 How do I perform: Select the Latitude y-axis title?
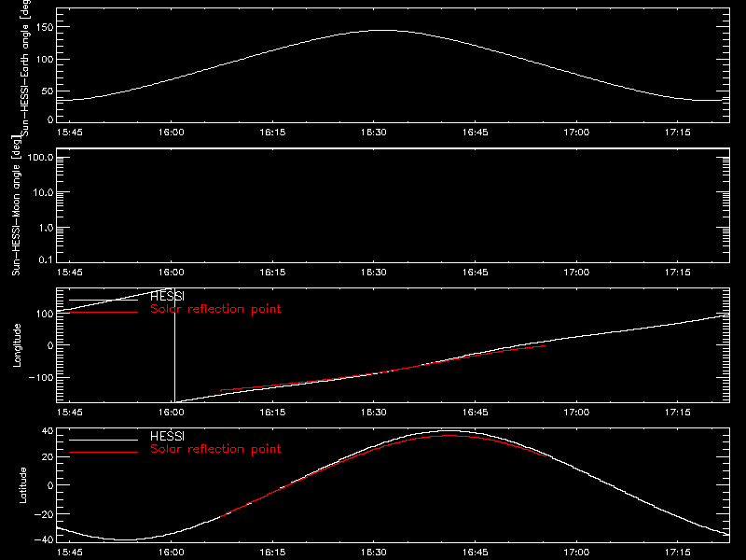click(22, 485)
